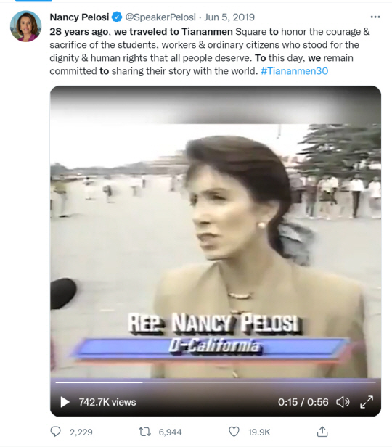This screenshot has width=392, height=447.
Task: Click the 6,944 retweets count
Action: tap(170, 432)
